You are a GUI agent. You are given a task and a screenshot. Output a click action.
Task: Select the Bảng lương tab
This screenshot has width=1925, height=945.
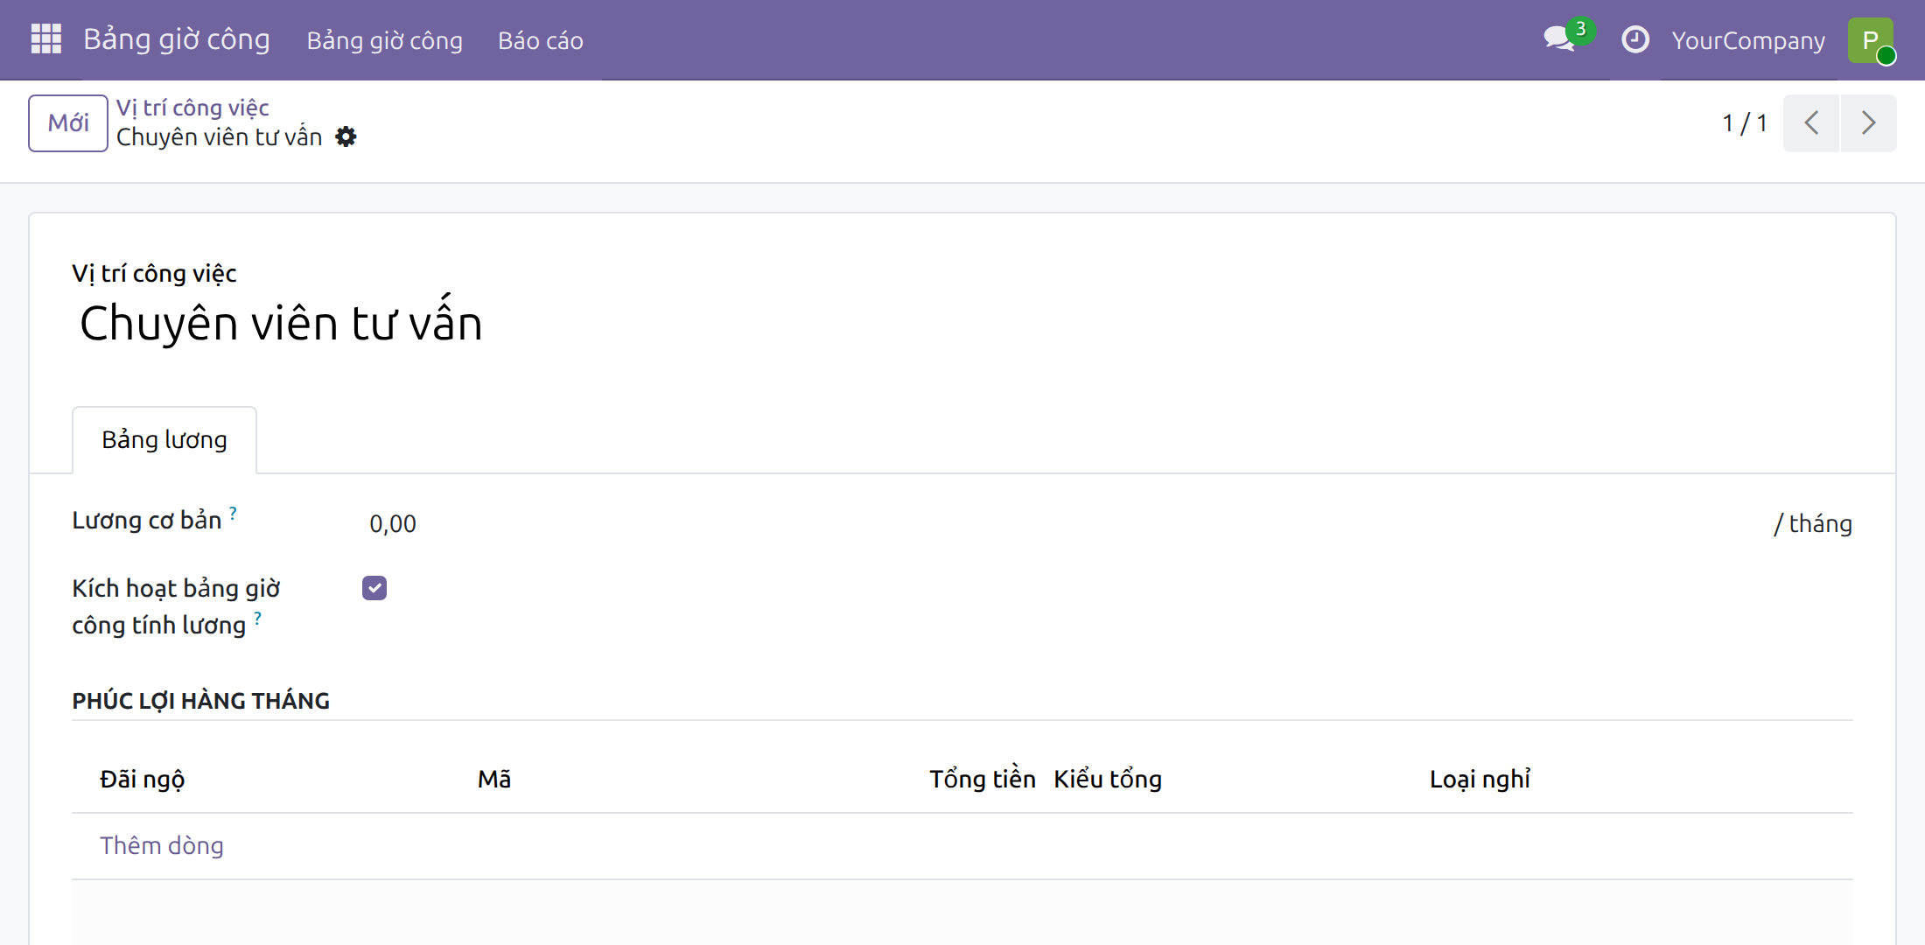(164, 439)
